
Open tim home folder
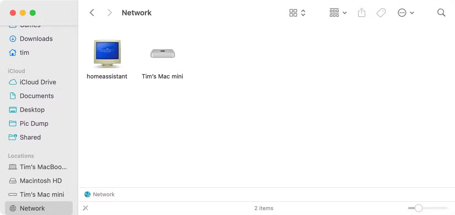pyautogui.click(x=24, y=53)
